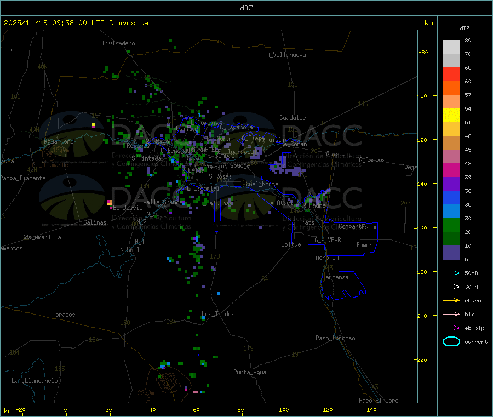493x417 pixels.
Task: Click the 'CompartEscard' map label
Action: click(360, 227)
